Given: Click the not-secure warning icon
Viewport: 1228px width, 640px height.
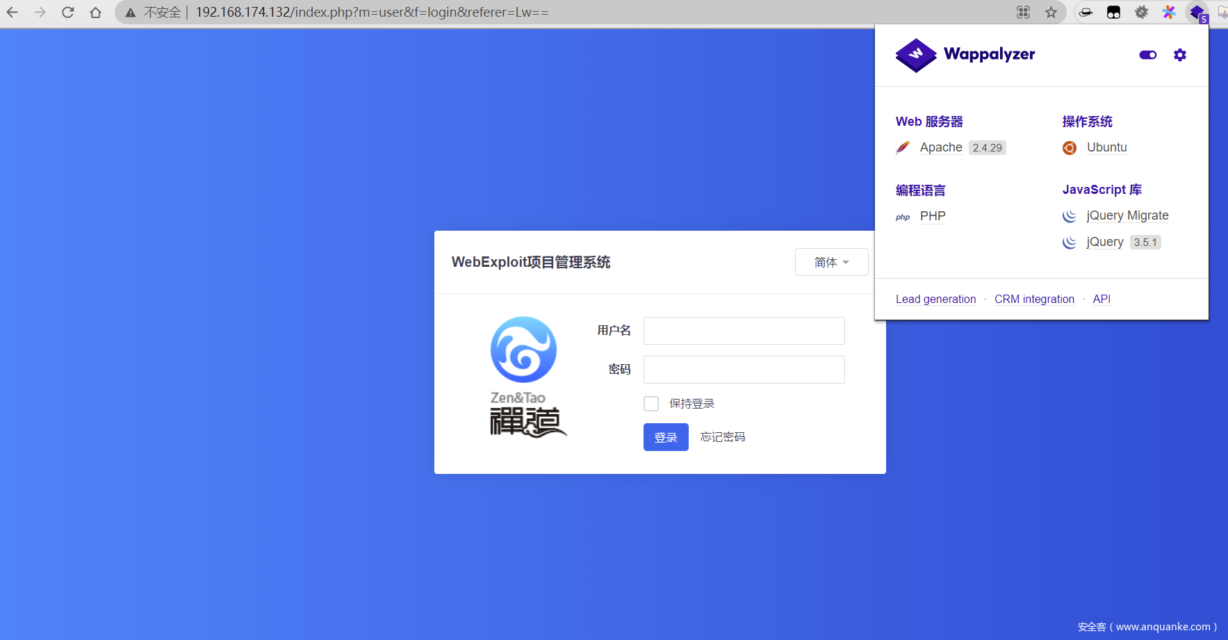Looking at the screenshot, I should pyautogui.click(x=130, y=13).
